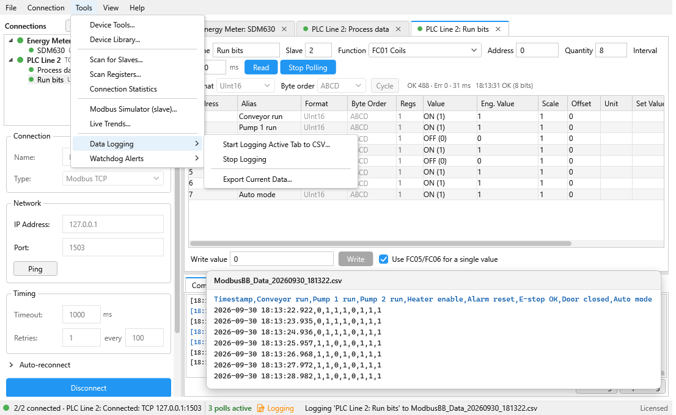Click the Timeout field showing 1000
The height and width of the screenshot is (415, 676).
(x=81, y=315)
